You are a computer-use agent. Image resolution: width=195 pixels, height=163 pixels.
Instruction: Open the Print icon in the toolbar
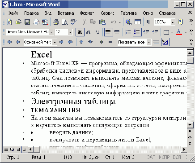tap(56, 22)
